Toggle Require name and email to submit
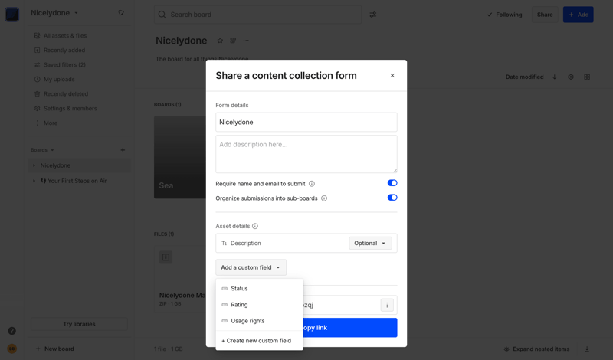The height and width of the screenshot is (360, 613). click(x=392, y=183)
